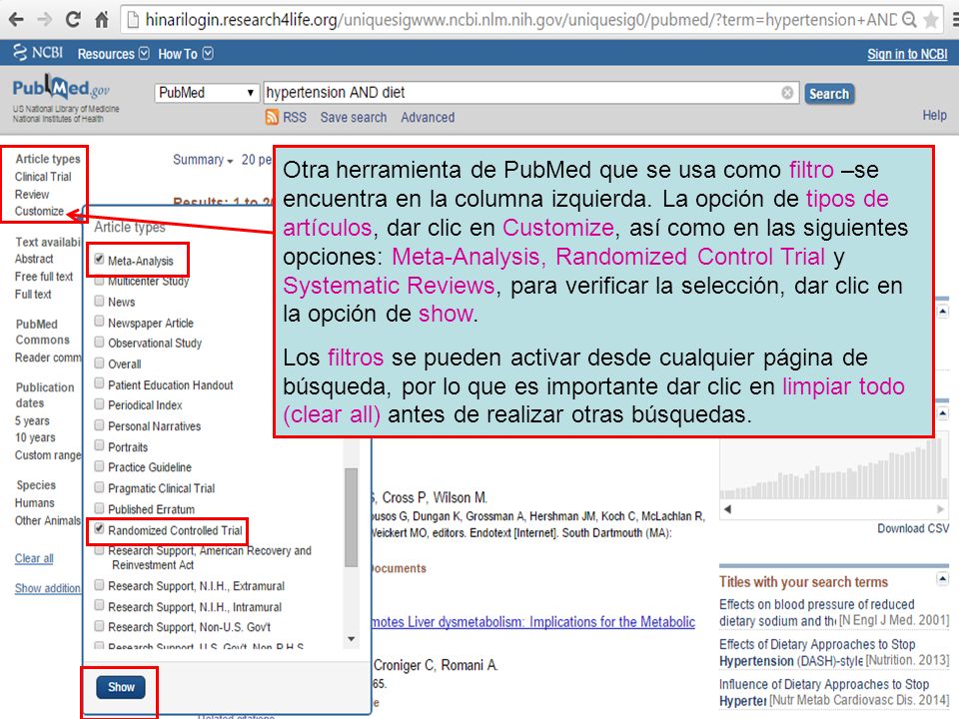Click the right arrow under the results chart
Screen dimensions: 959x719
coord(940,509)
